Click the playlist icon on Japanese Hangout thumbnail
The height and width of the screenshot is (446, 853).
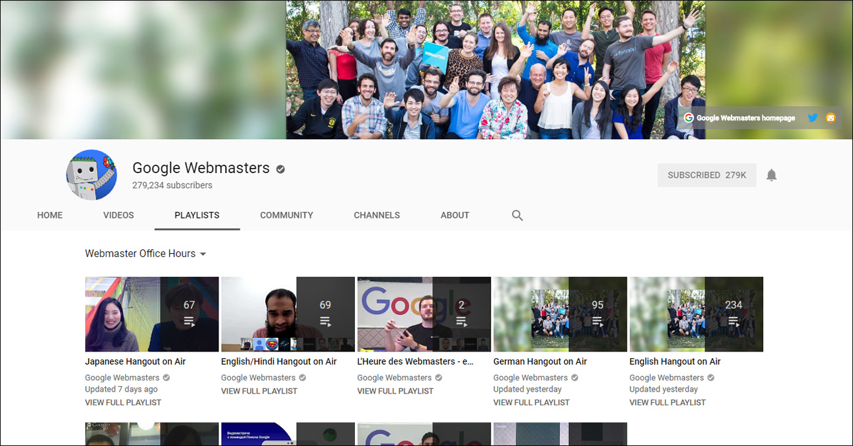(x=189, y=321)
